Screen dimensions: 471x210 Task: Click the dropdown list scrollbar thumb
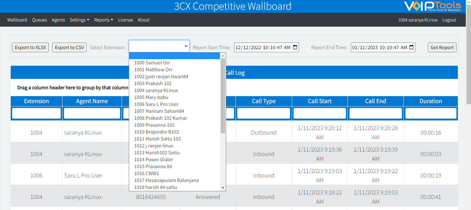tap(223, 96)
